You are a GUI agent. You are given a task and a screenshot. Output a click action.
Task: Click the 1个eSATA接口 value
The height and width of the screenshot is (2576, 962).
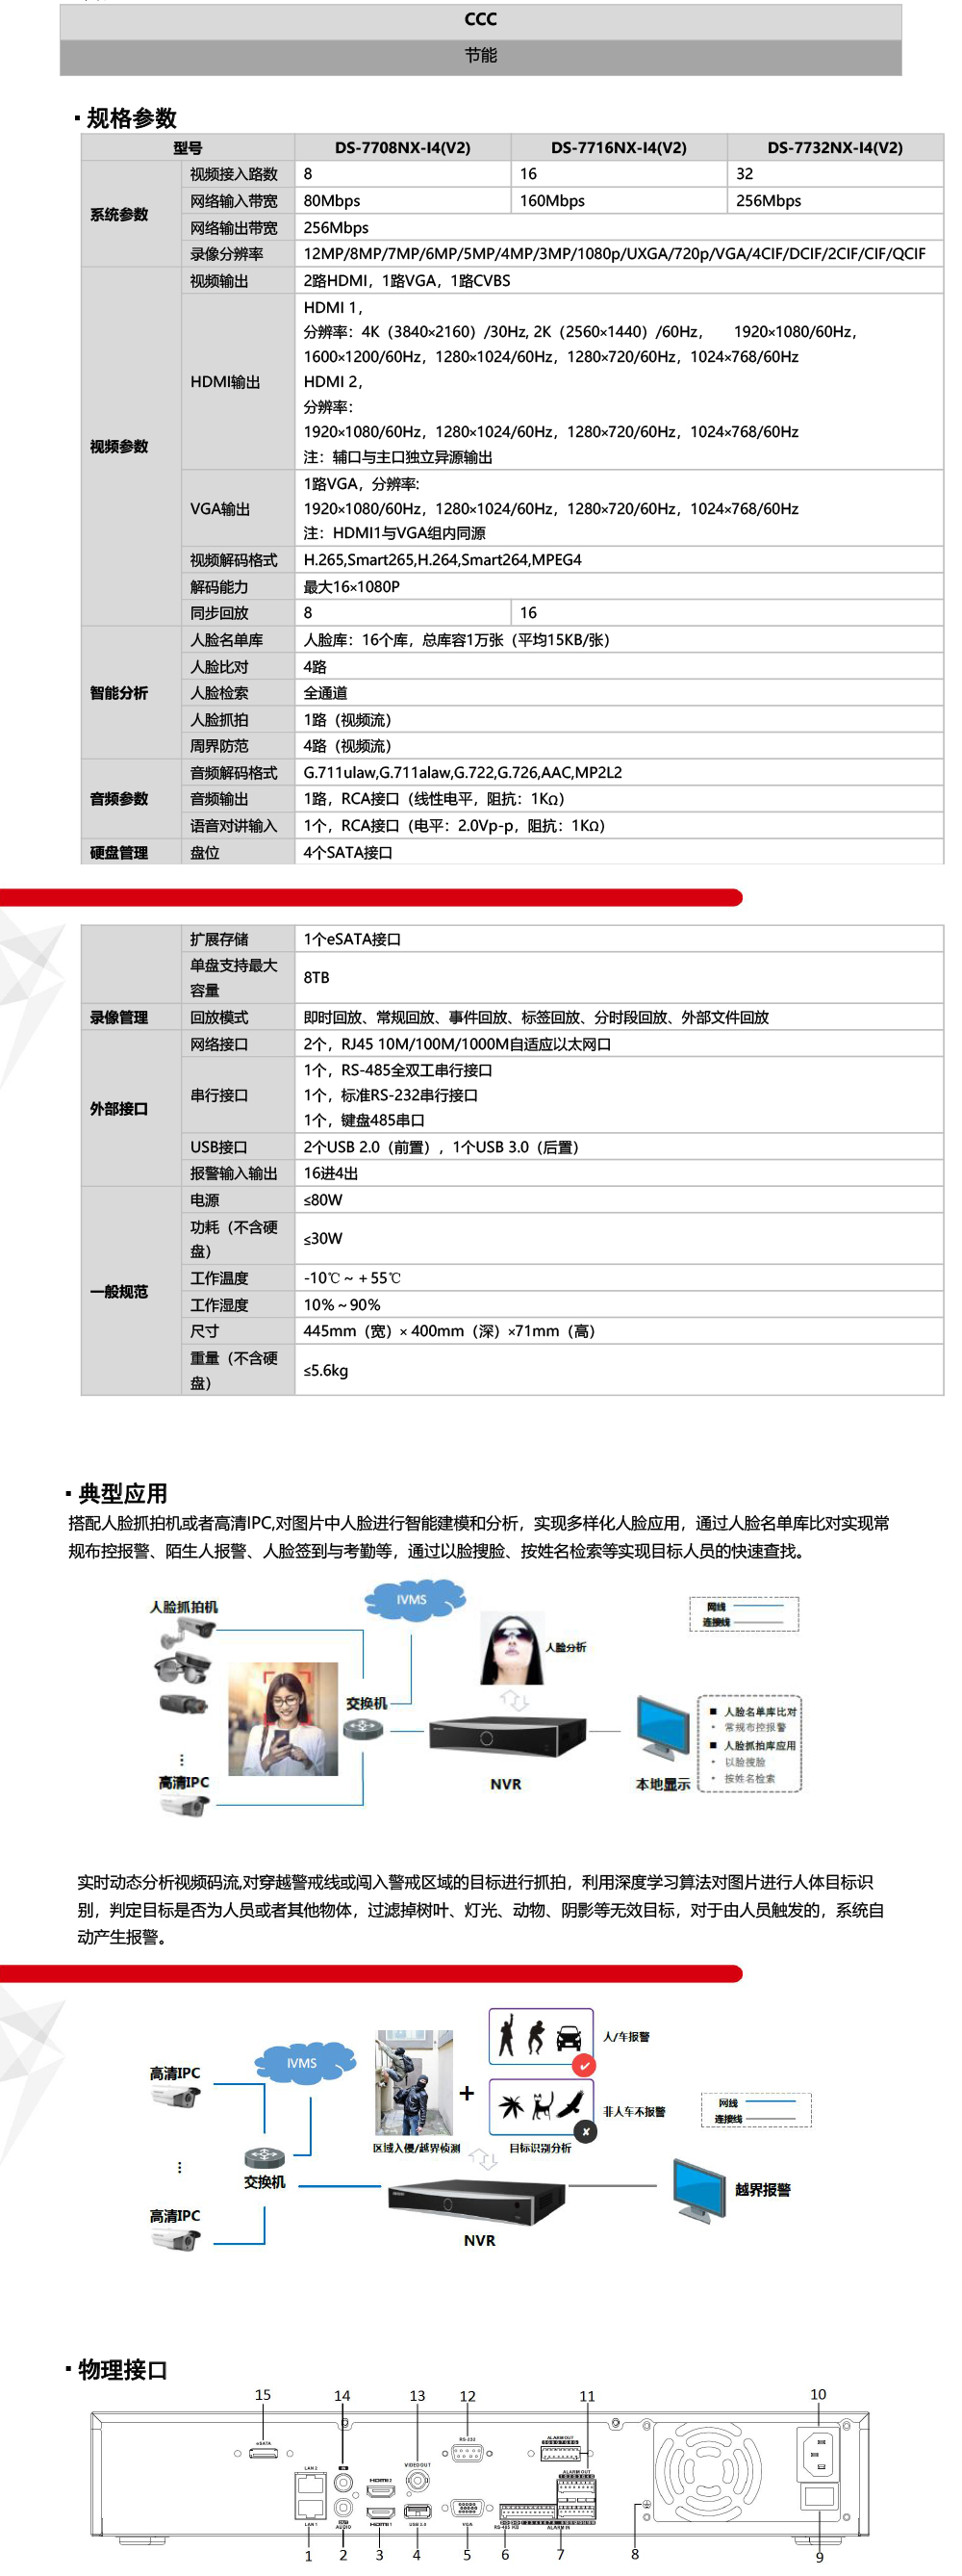[352, 940]
